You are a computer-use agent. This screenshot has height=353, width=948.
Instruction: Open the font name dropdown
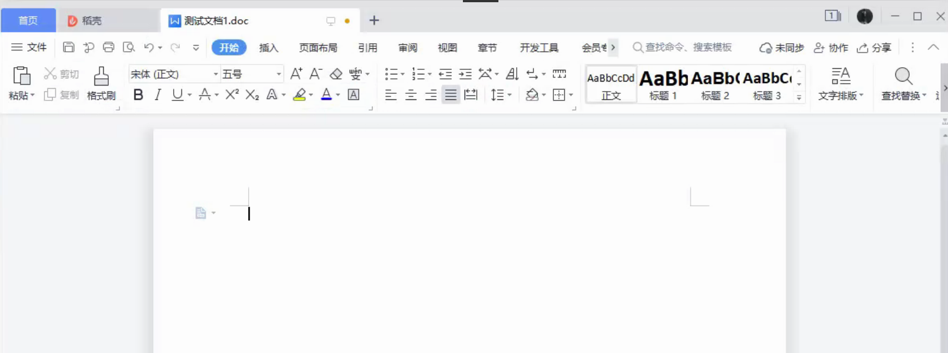point(215,74)
